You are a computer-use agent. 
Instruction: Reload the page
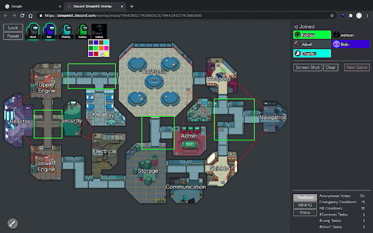29,16
